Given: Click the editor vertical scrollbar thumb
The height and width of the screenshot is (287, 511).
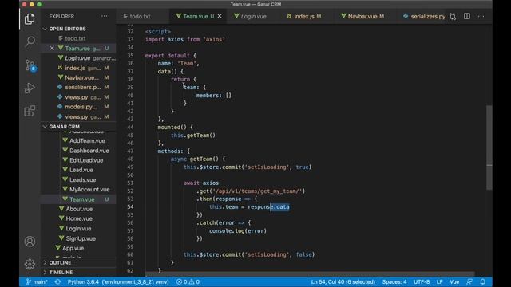Looking at the screenshot, I should click(x=489, y=147).
